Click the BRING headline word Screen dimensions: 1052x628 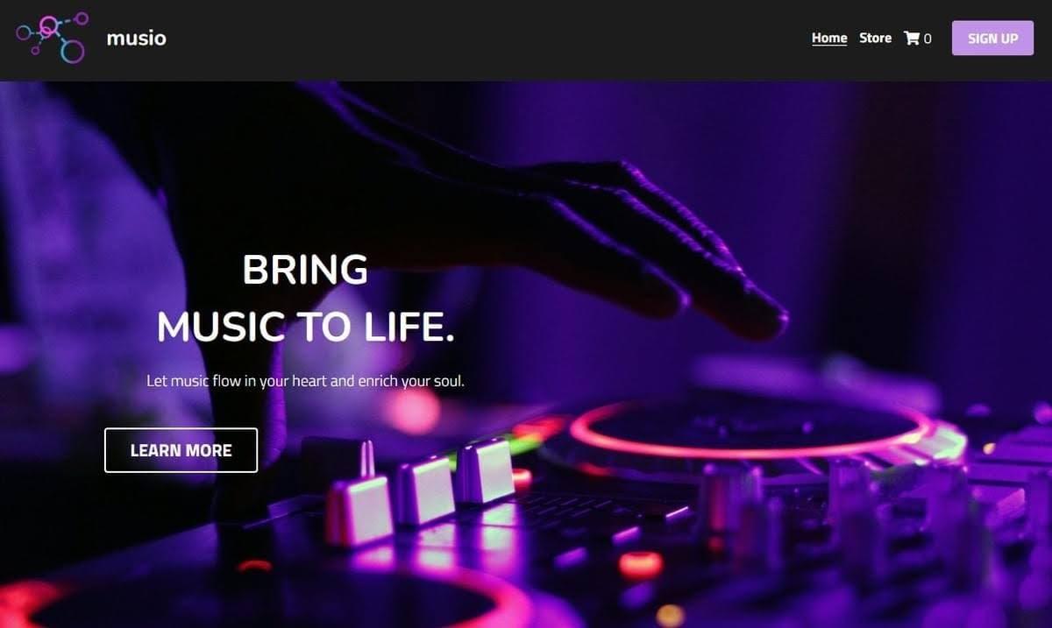305,269
